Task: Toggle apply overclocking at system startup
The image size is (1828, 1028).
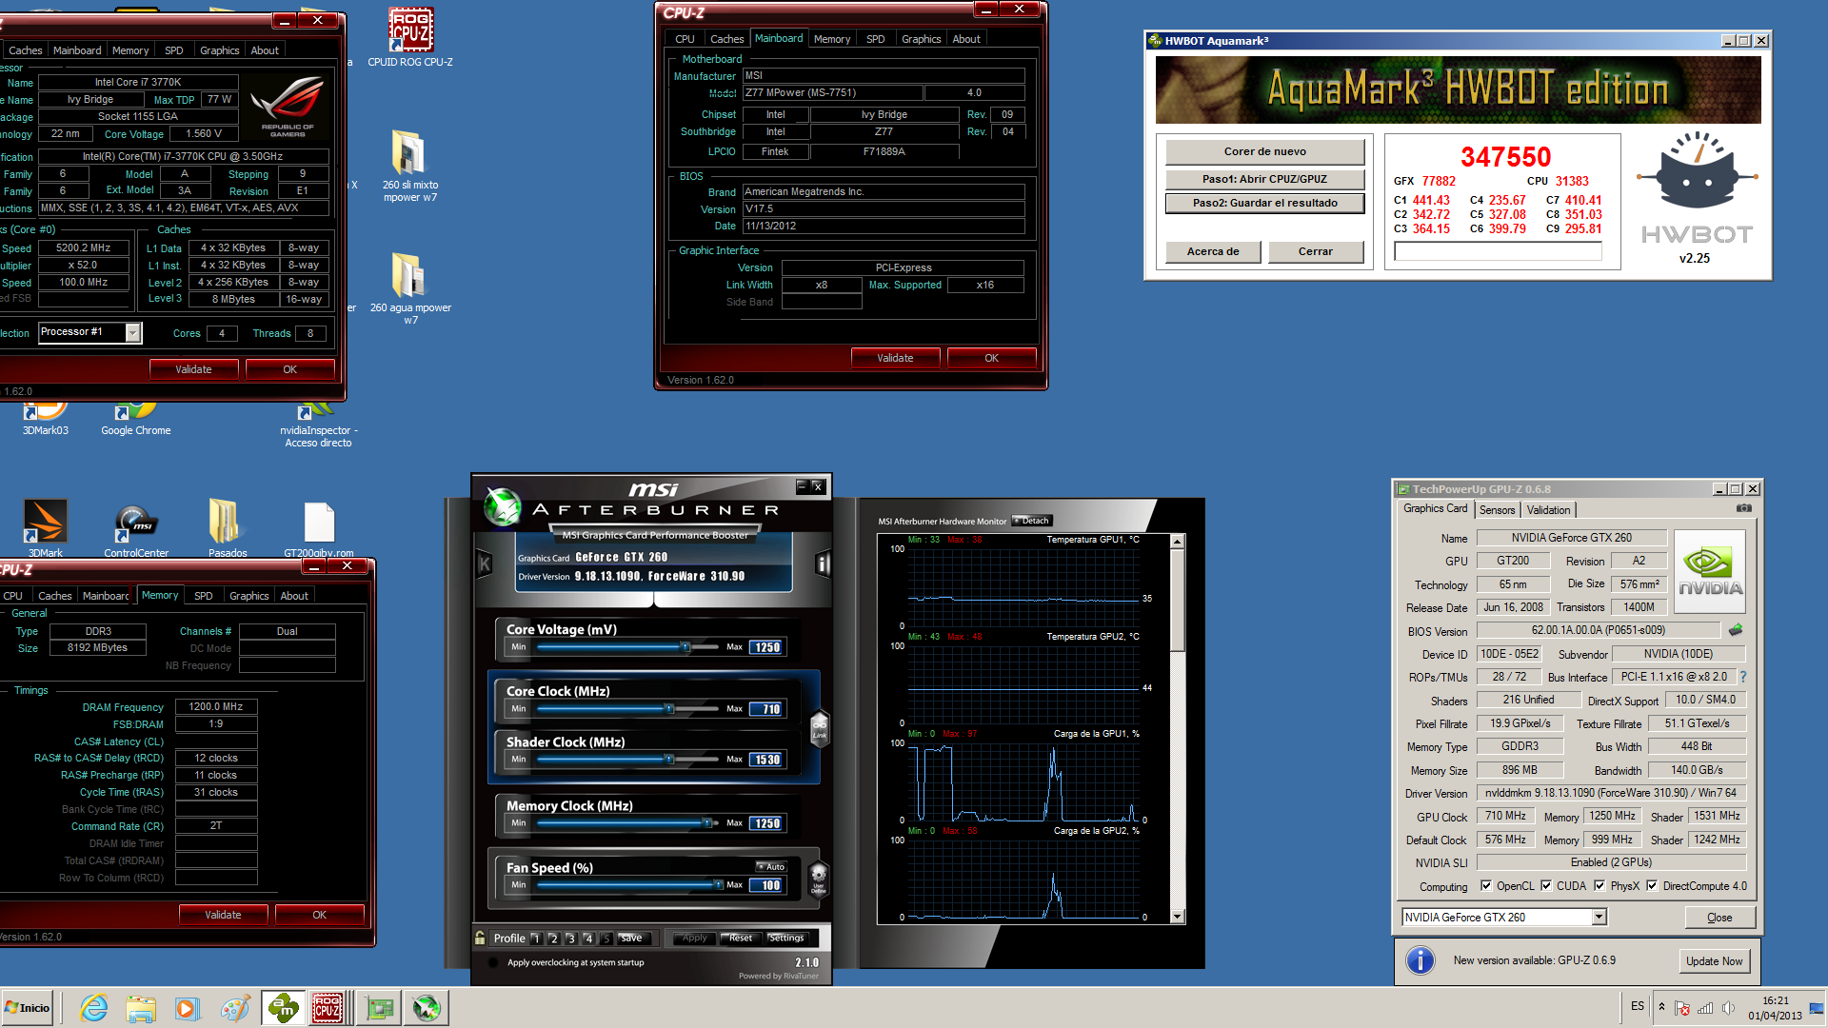Action: [x=493, y=962]
